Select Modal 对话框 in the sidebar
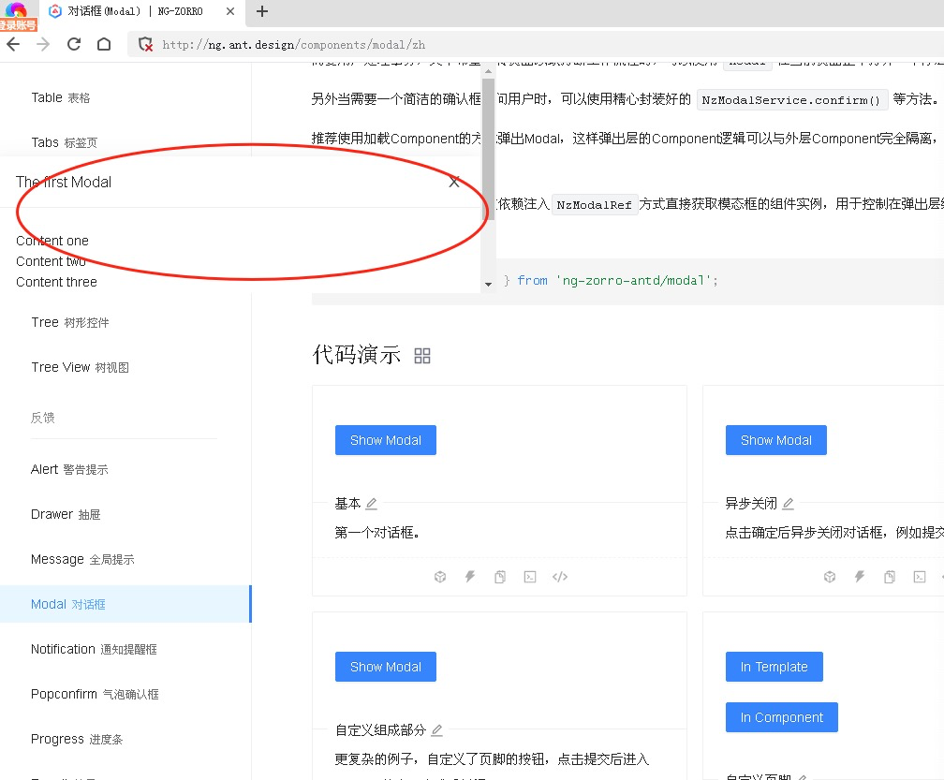Viewport: 944px width, 780px height. [x=70, y=604]
